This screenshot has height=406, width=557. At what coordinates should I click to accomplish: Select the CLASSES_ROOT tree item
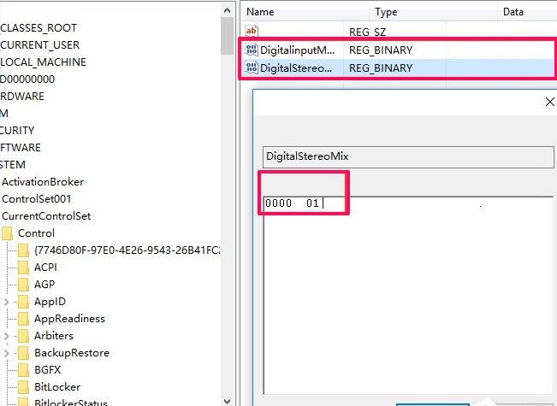(39, 28)
